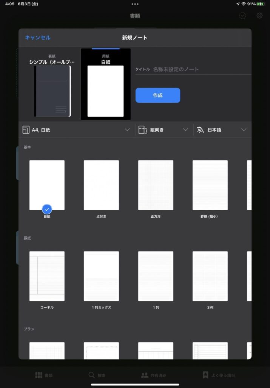Tap the checkmark select icon in header
Screen dimensions: 270x388
pyautogui.click(x=243, y=16)
